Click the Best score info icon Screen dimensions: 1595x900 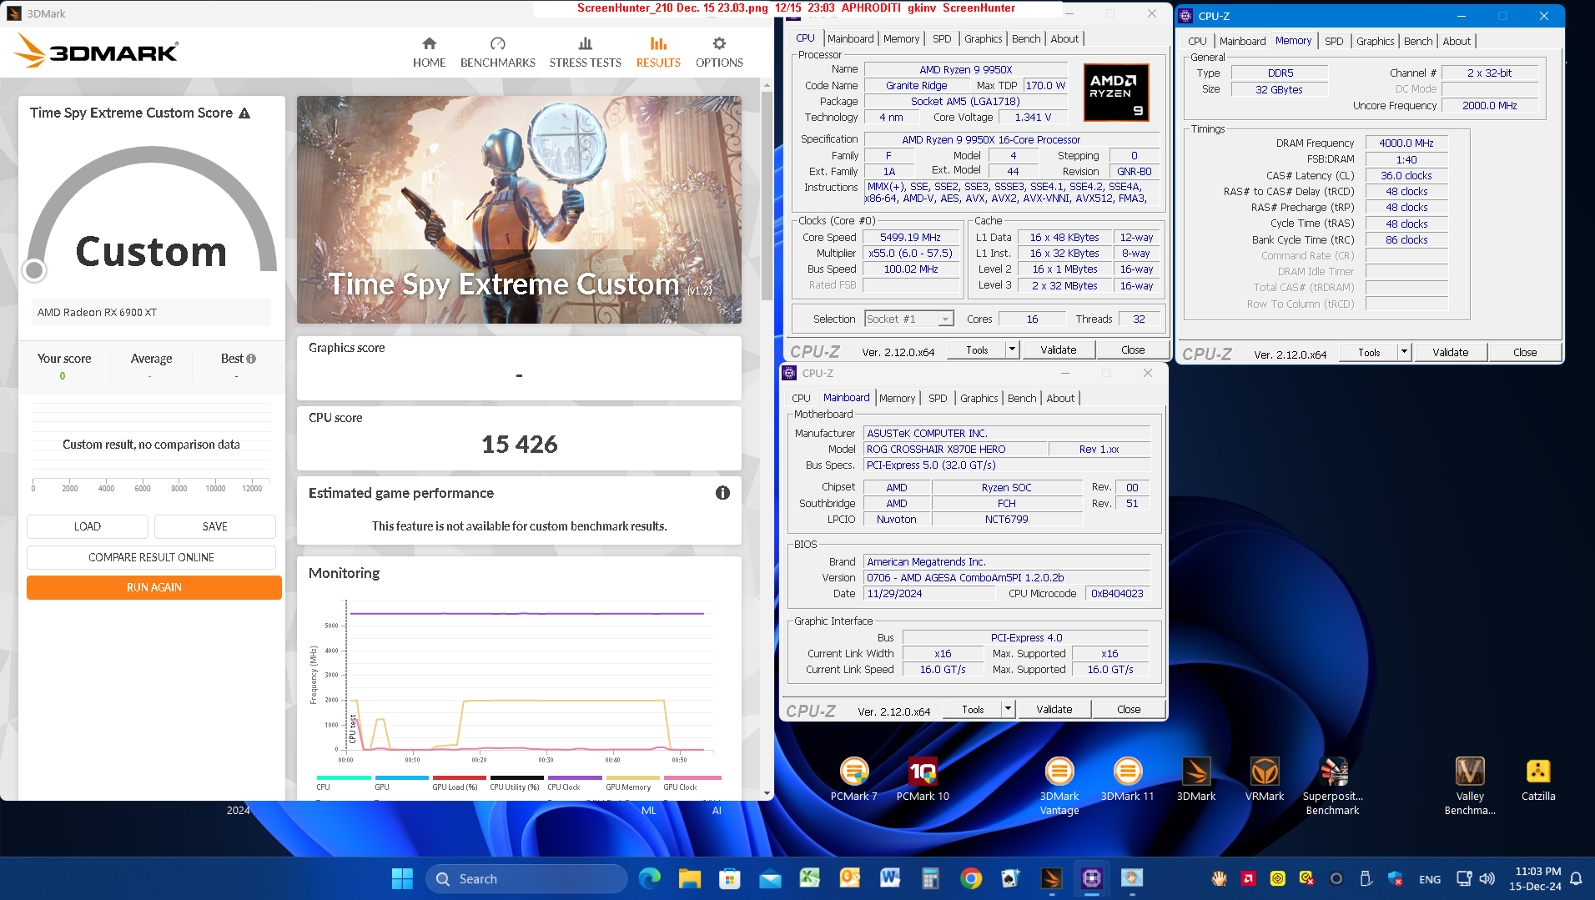251,359
